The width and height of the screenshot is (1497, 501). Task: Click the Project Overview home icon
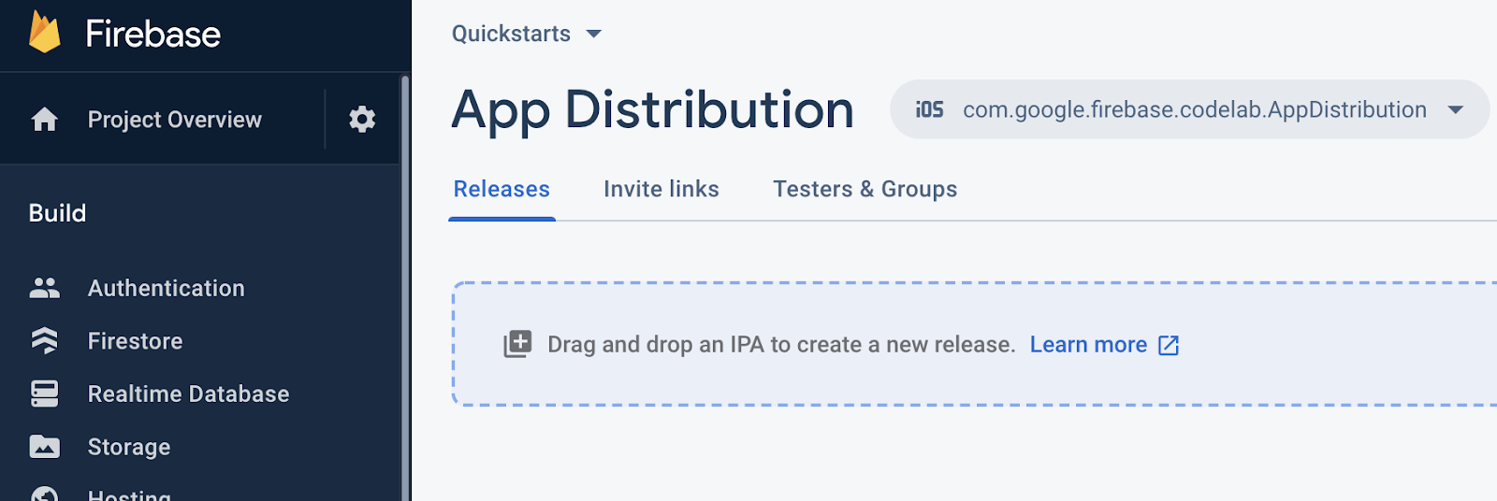44,120
